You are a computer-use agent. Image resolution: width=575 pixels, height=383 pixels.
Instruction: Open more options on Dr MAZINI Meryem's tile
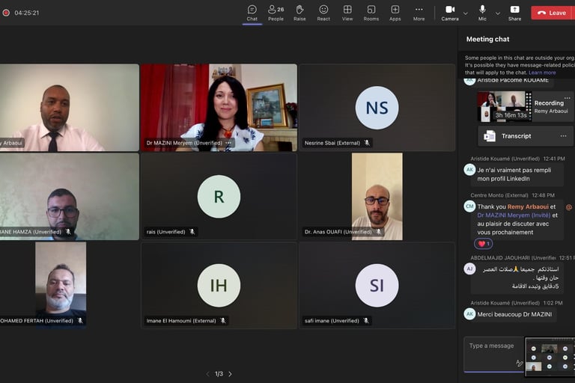point(228,143)
